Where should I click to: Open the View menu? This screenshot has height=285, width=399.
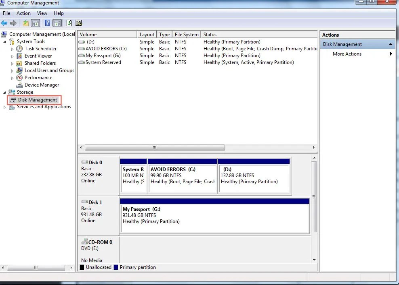42,13
